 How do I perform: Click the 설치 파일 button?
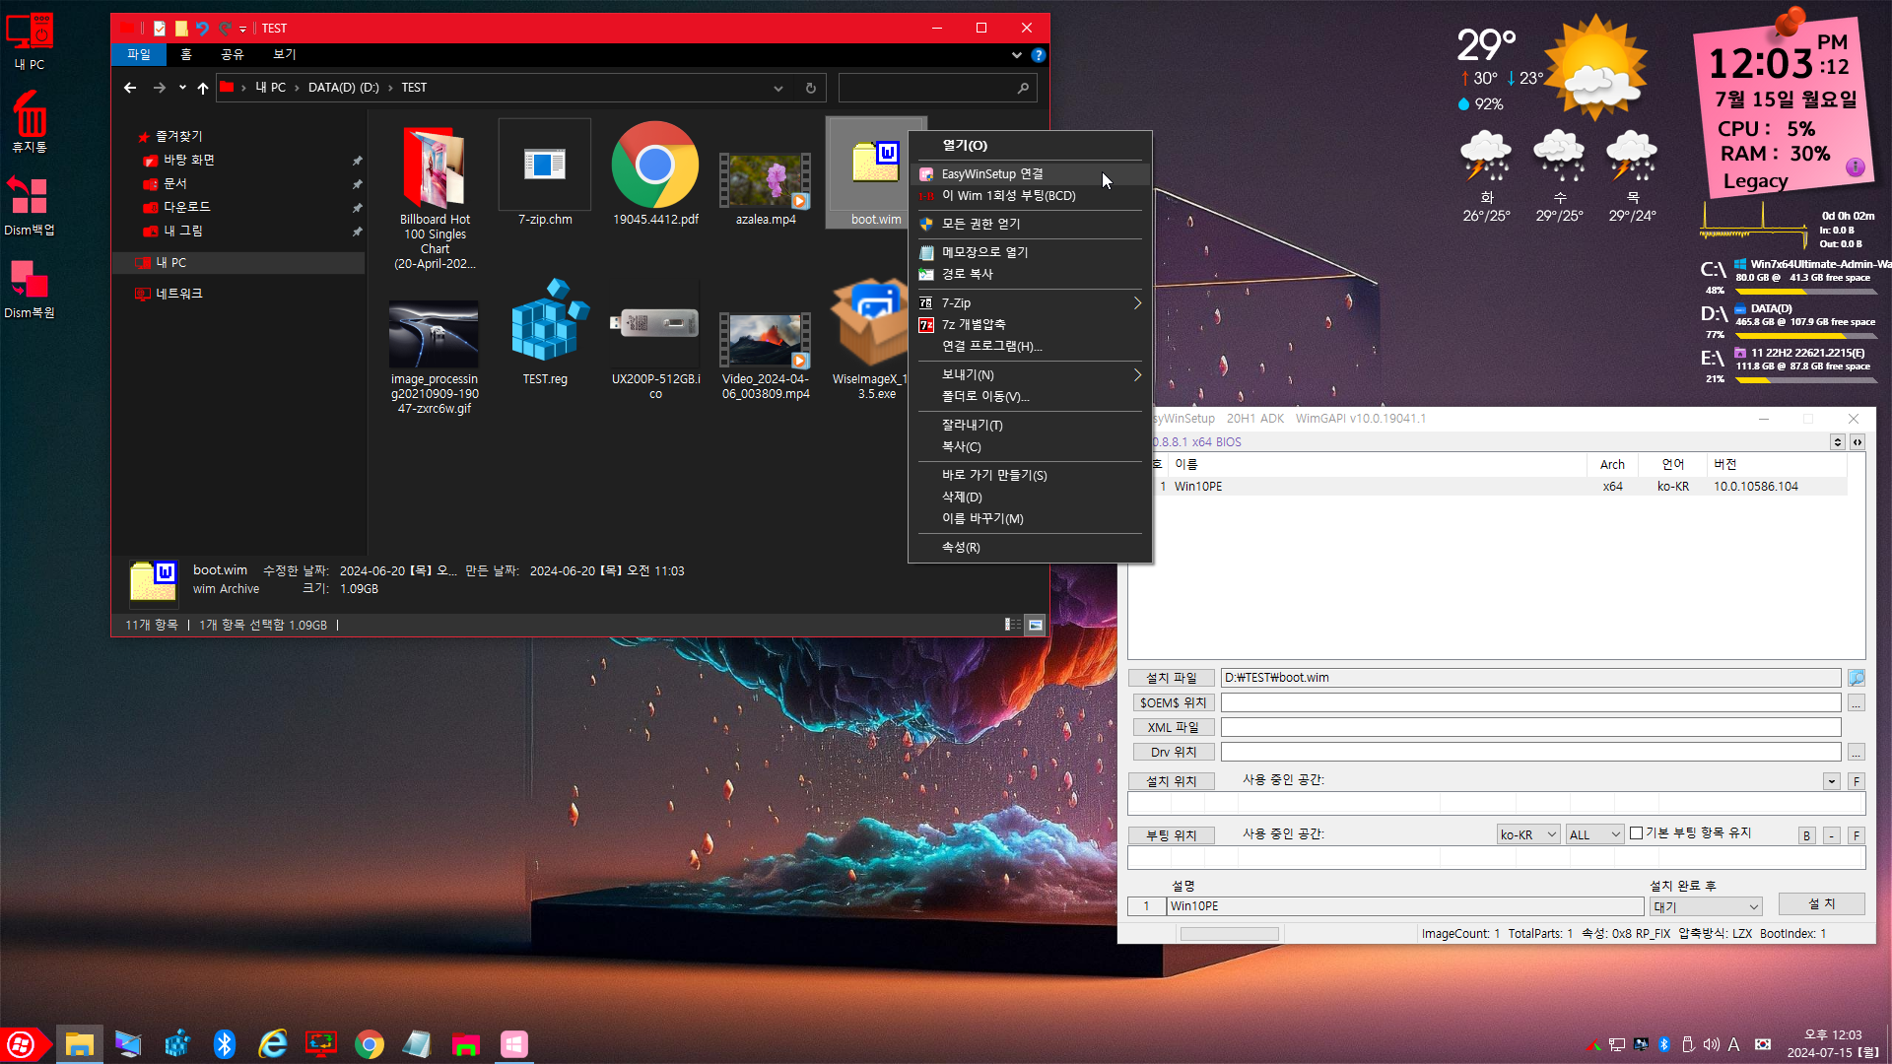1171,678
